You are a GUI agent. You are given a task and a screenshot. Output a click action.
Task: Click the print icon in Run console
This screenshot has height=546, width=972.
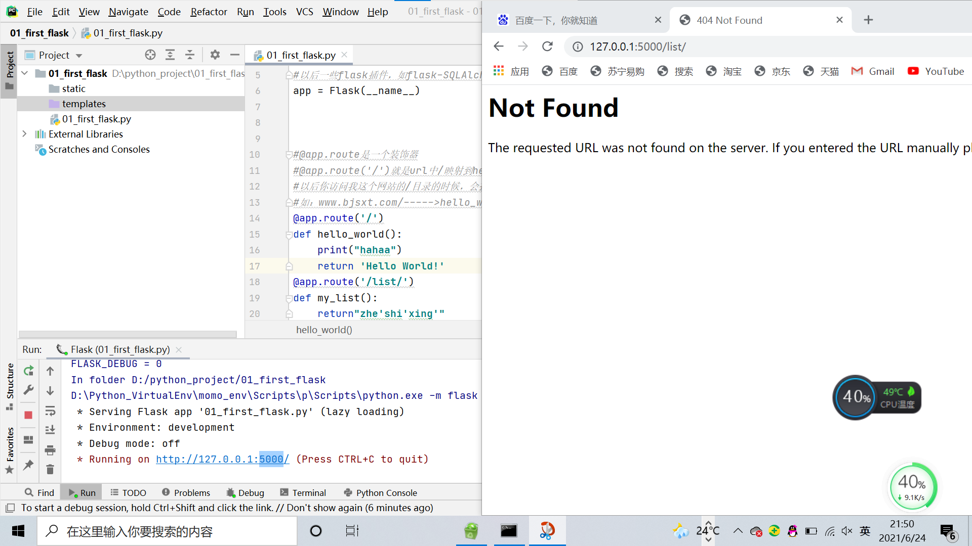tap(50, 450)
